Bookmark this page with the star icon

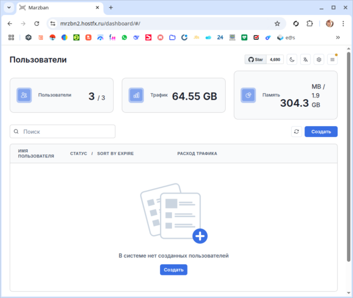pos(277,24)
